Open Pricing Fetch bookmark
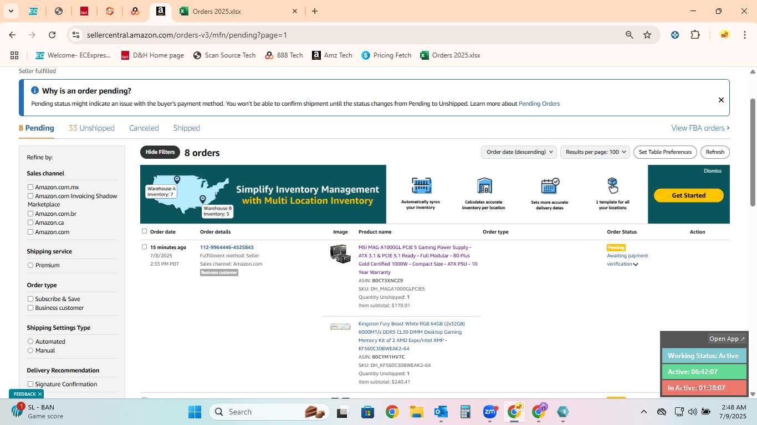757x425 pixels. 386,55
